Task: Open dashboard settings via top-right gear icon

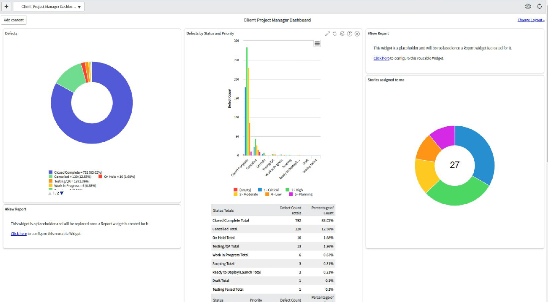Action: pos(528,6)
